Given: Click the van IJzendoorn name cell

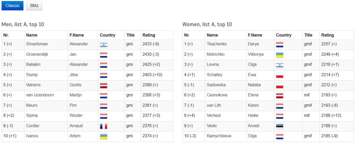Looking at the screenshot, I should 40,95.
